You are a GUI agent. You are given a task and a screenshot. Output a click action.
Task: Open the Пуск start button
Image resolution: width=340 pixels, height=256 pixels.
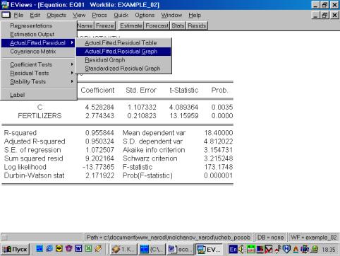click(x=15, y=249)
